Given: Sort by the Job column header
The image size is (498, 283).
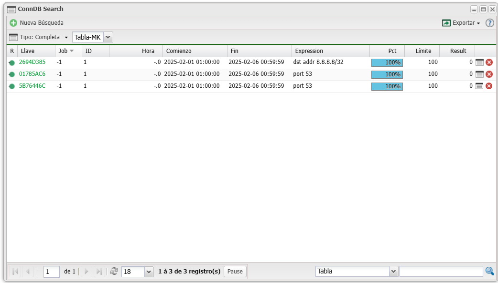Looking at the screenshot, I should (63, 51).
